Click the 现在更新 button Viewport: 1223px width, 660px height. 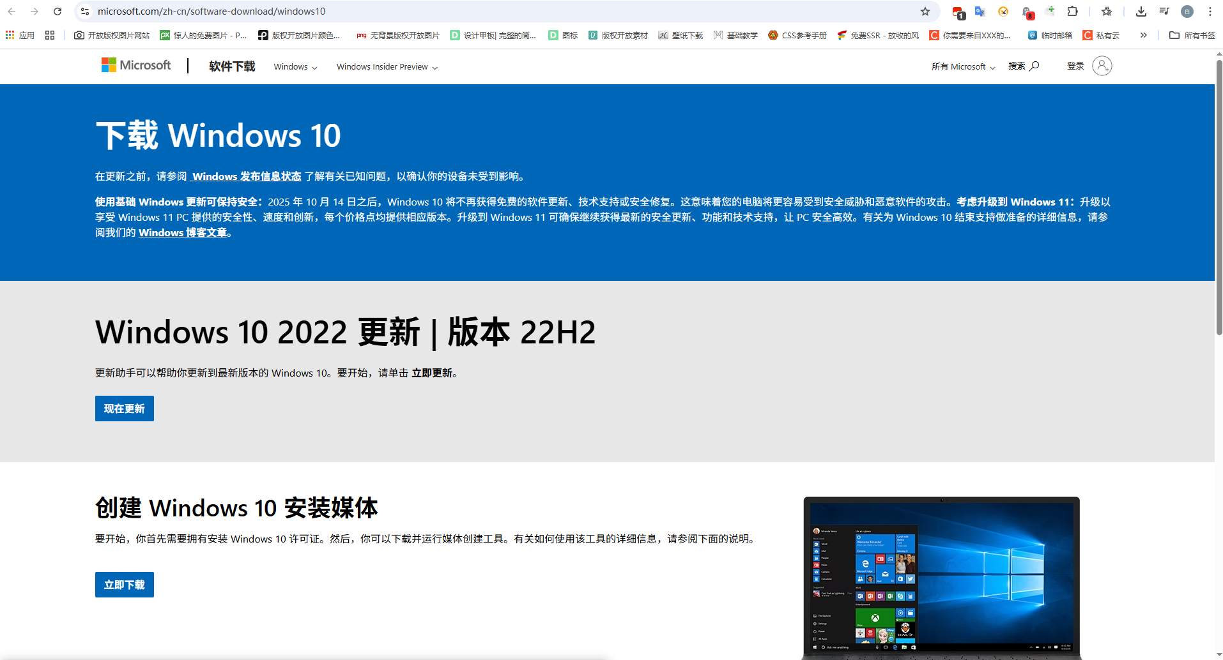click(125, 409)
